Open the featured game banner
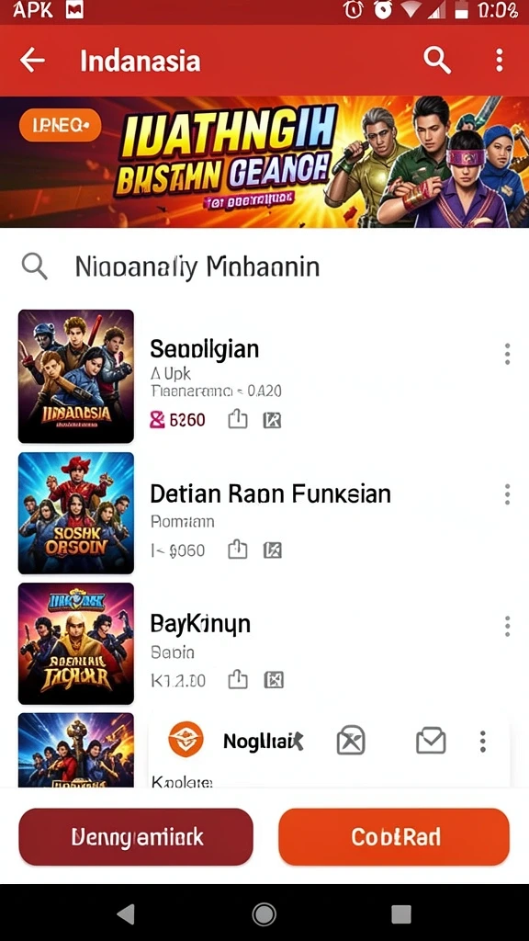 click(264, 162)
